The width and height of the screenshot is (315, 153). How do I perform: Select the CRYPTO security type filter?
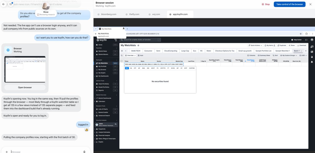[163, 68]
